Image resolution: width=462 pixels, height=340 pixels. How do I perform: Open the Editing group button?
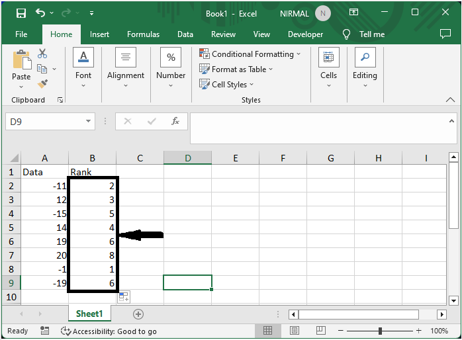[365, 67]
